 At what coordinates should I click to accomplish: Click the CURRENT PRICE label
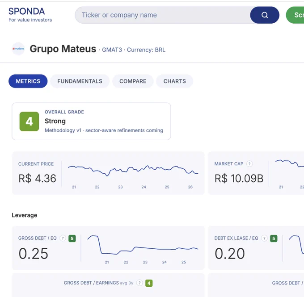[x=36, y=164]
